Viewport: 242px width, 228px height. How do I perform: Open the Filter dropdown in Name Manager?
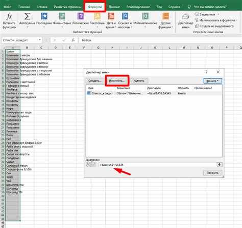coord(213,81)
